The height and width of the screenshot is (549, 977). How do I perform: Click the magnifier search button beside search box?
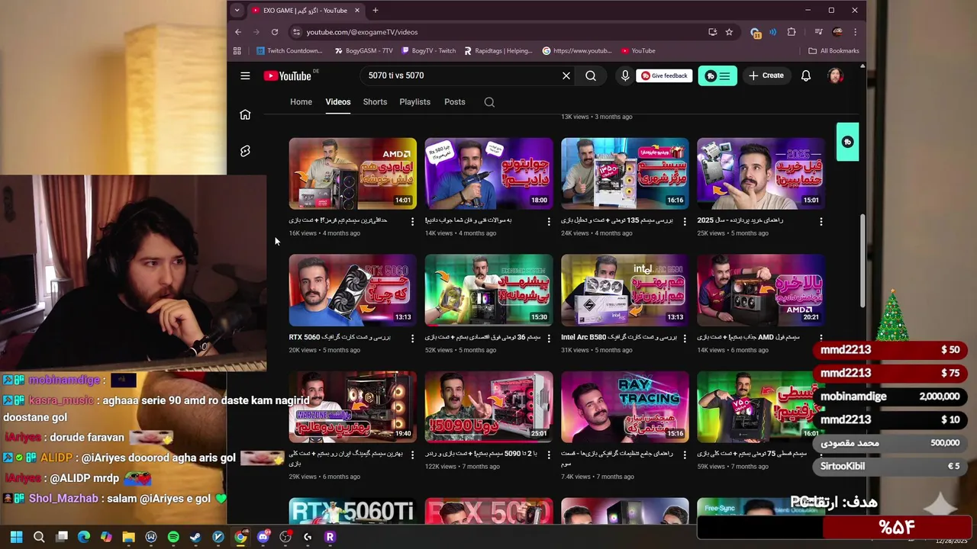point(591,75)
